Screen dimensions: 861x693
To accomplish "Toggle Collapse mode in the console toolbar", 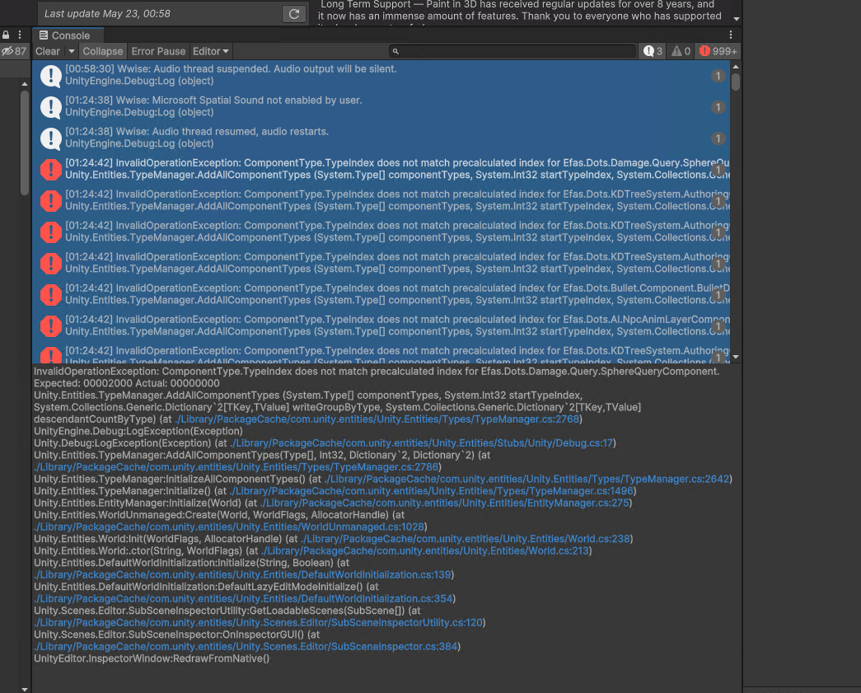I will click(103, 51).
